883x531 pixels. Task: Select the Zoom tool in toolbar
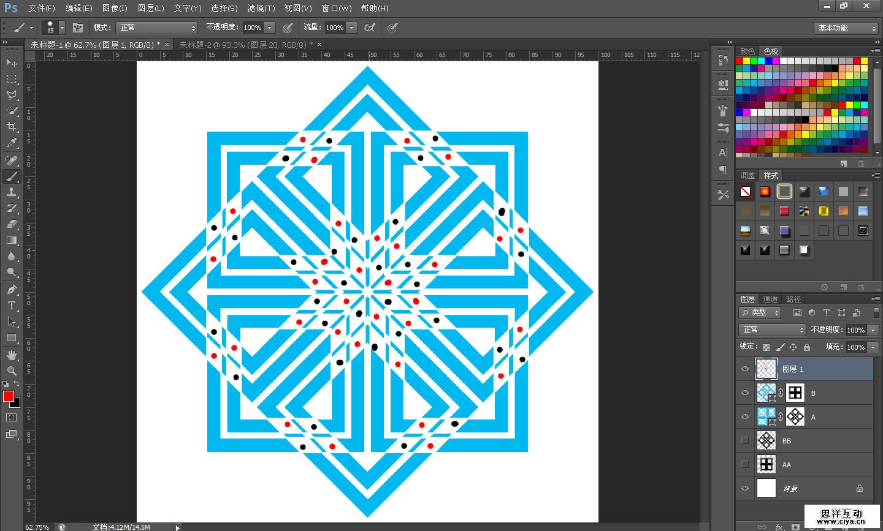[x=12, y=371]
